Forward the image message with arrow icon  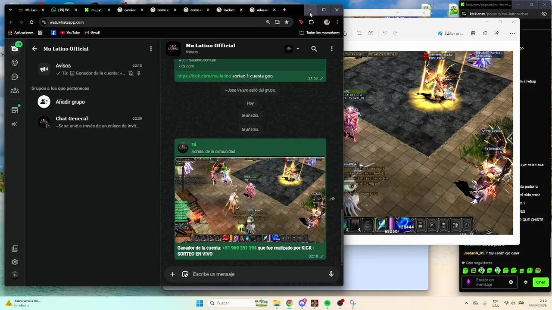332,199
